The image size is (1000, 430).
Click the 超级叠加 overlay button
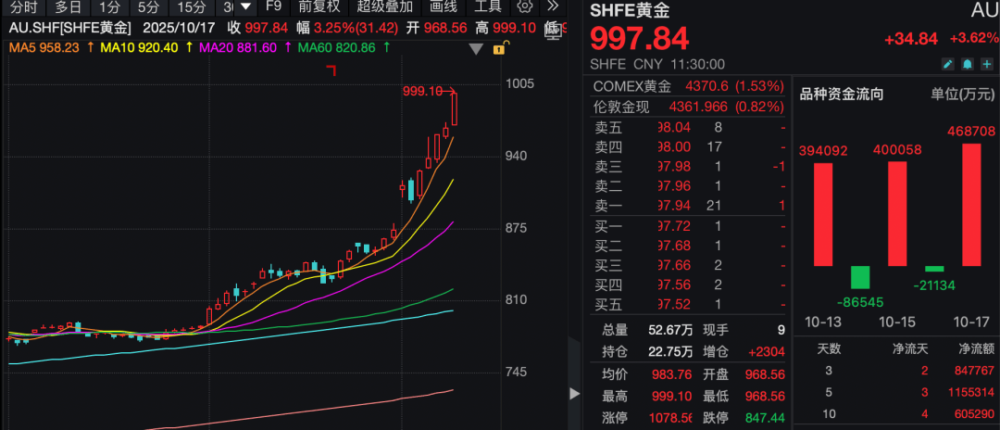[384, 6]
